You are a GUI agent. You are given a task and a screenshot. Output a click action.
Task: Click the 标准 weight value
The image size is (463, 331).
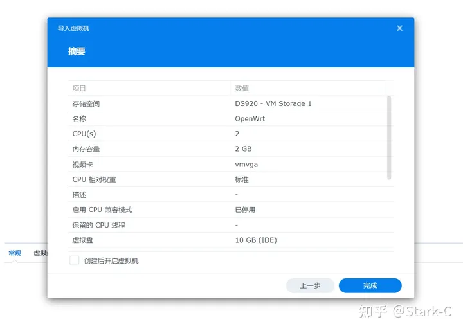pos(242,179)
